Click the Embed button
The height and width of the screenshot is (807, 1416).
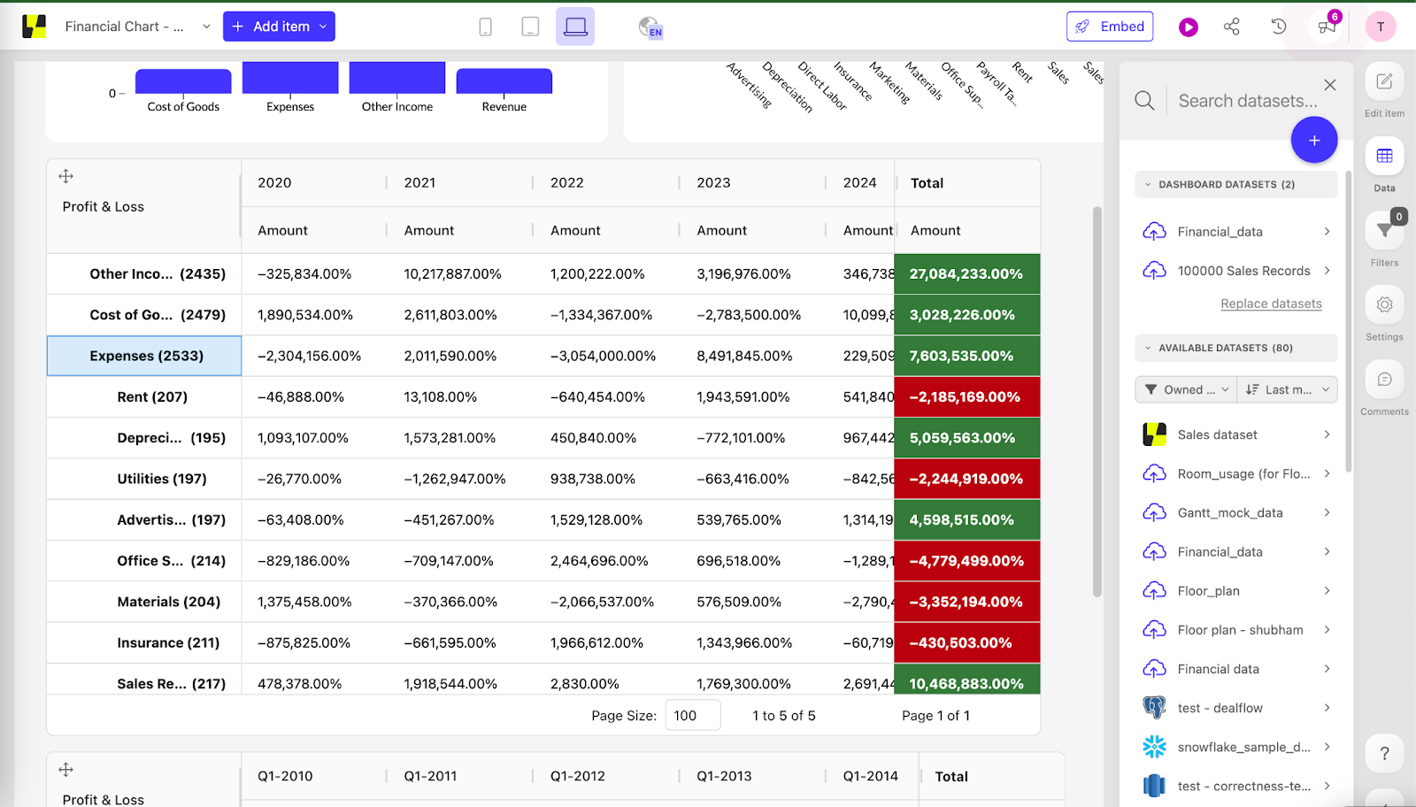[x=1110, y=27]
